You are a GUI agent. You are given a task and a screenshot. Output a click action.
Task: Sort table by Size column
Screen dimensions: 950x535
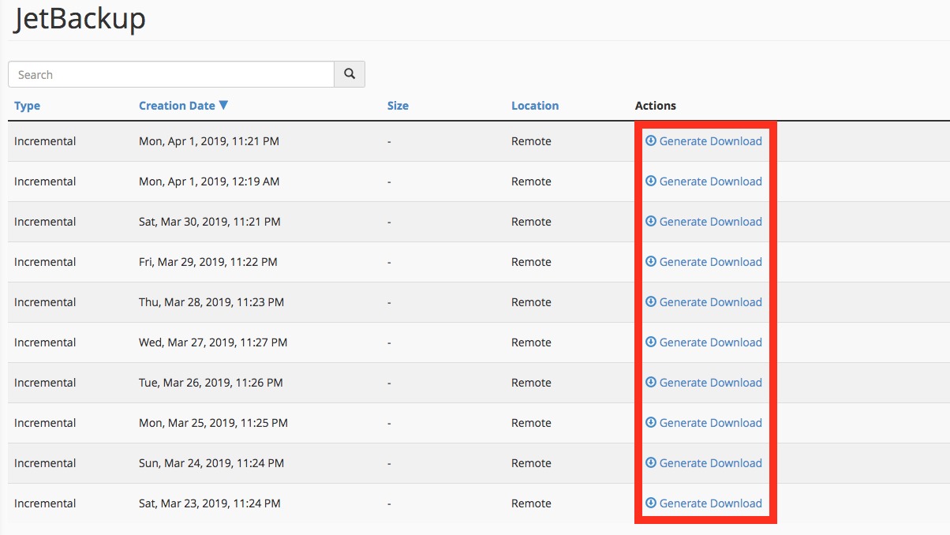click(398, 106)
